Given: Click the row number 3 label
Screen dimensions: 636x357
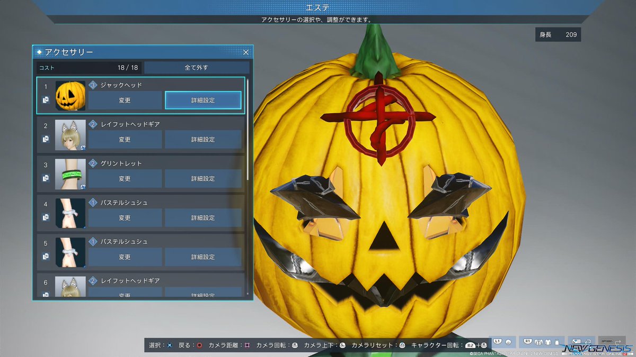Looking at the screenshot, I should pyautogui.click(x=46, y=164).
